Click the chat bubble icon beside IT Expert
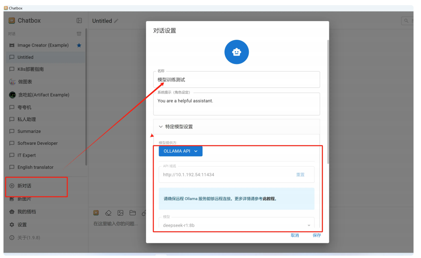Screen dimensions: 421x258 (x=12, y=155)
